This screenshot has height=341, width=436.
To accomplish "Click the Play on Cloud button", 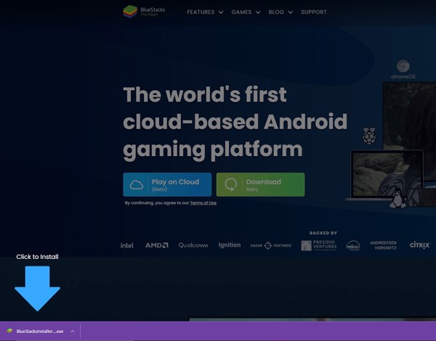I will pyautogui.click(x=167, y=185).
